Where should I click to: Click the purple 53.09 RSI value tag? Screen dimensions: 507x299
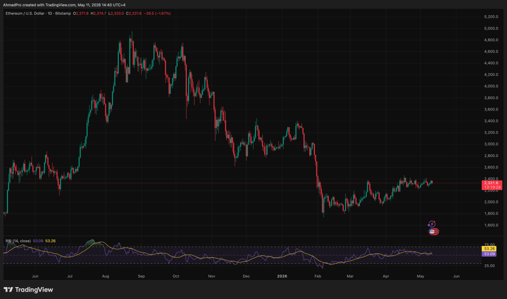pos(489,254)
